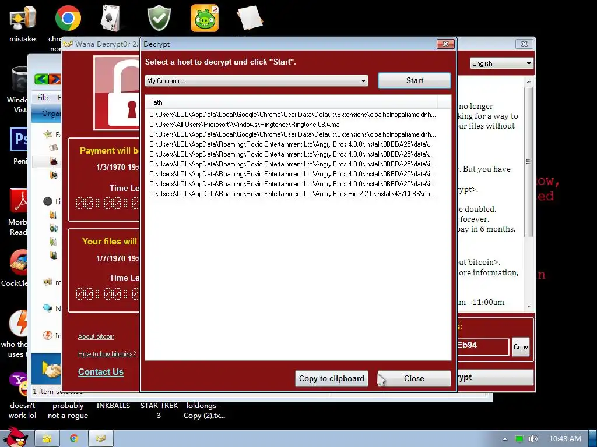Open the File menu in Explorer window
This screenshot has height=447, width=597.
click(x=43, y=98)
